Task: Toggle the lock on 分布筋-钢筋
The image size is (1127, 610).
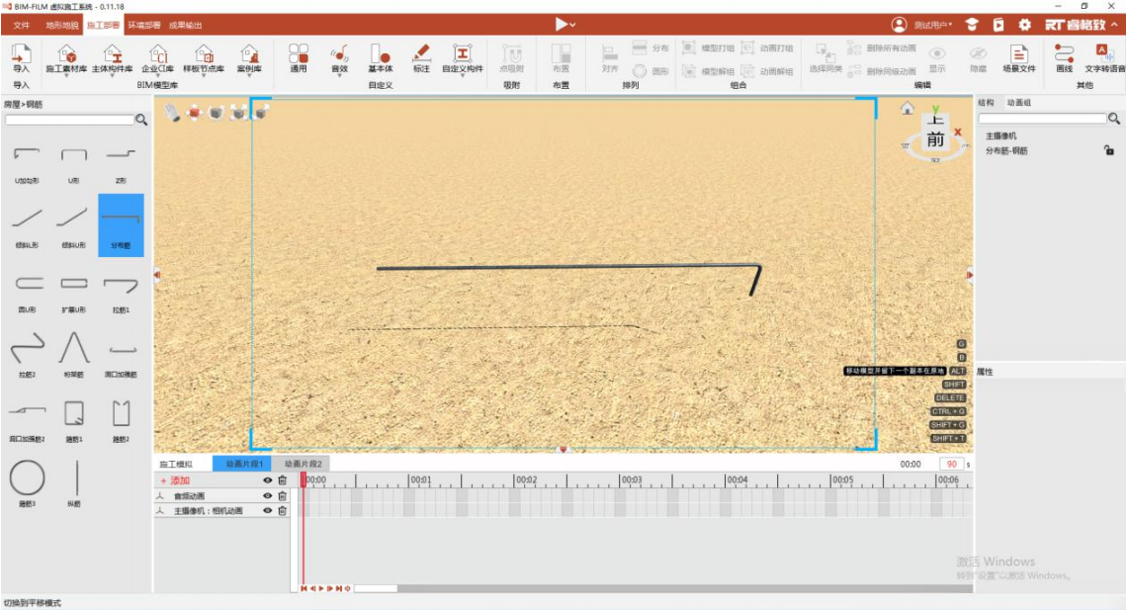Action: 1109,150
